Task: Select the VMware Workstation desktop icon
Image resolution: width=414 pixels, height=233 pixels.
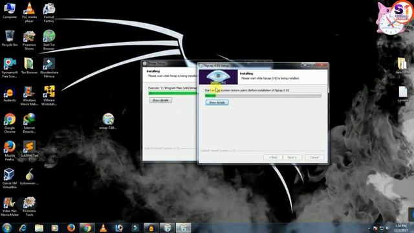Action: click(49, 96)
